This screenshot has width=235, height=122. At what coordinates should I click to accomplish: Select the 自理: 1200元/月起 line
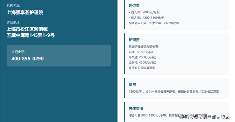coord(141,52)
